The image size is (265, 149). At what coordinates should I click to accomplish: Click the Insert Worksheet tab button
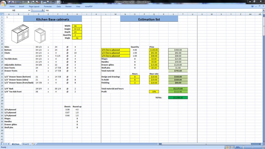(x=33, y=144)
